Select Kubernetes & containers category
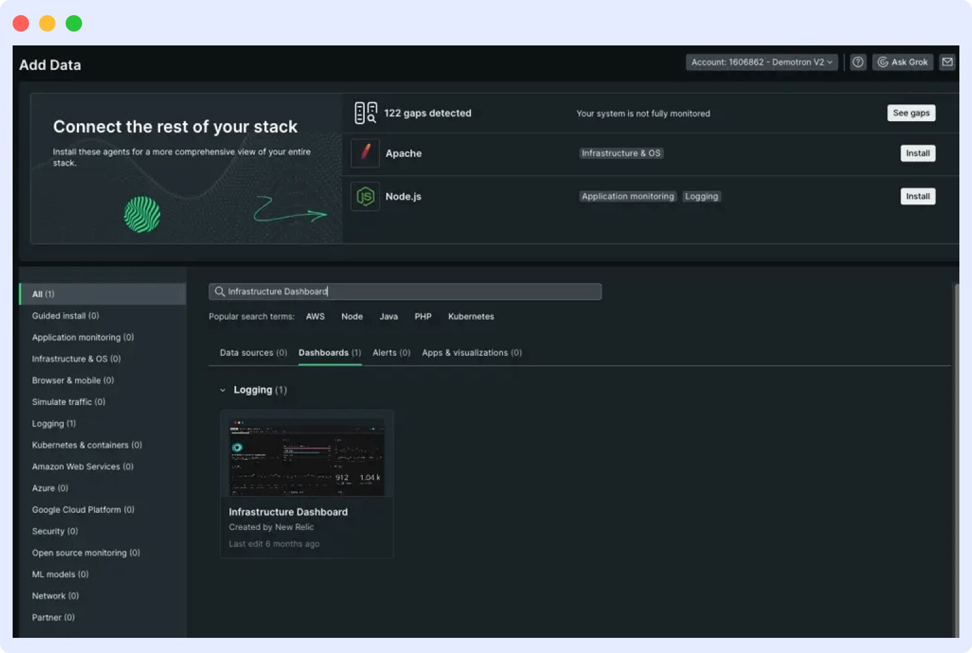972x653 pixels. [86, 445]
